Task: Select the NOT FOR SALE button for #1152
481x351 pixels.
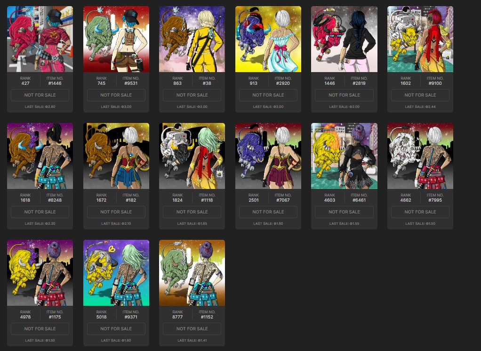Action: coord(192,328)
